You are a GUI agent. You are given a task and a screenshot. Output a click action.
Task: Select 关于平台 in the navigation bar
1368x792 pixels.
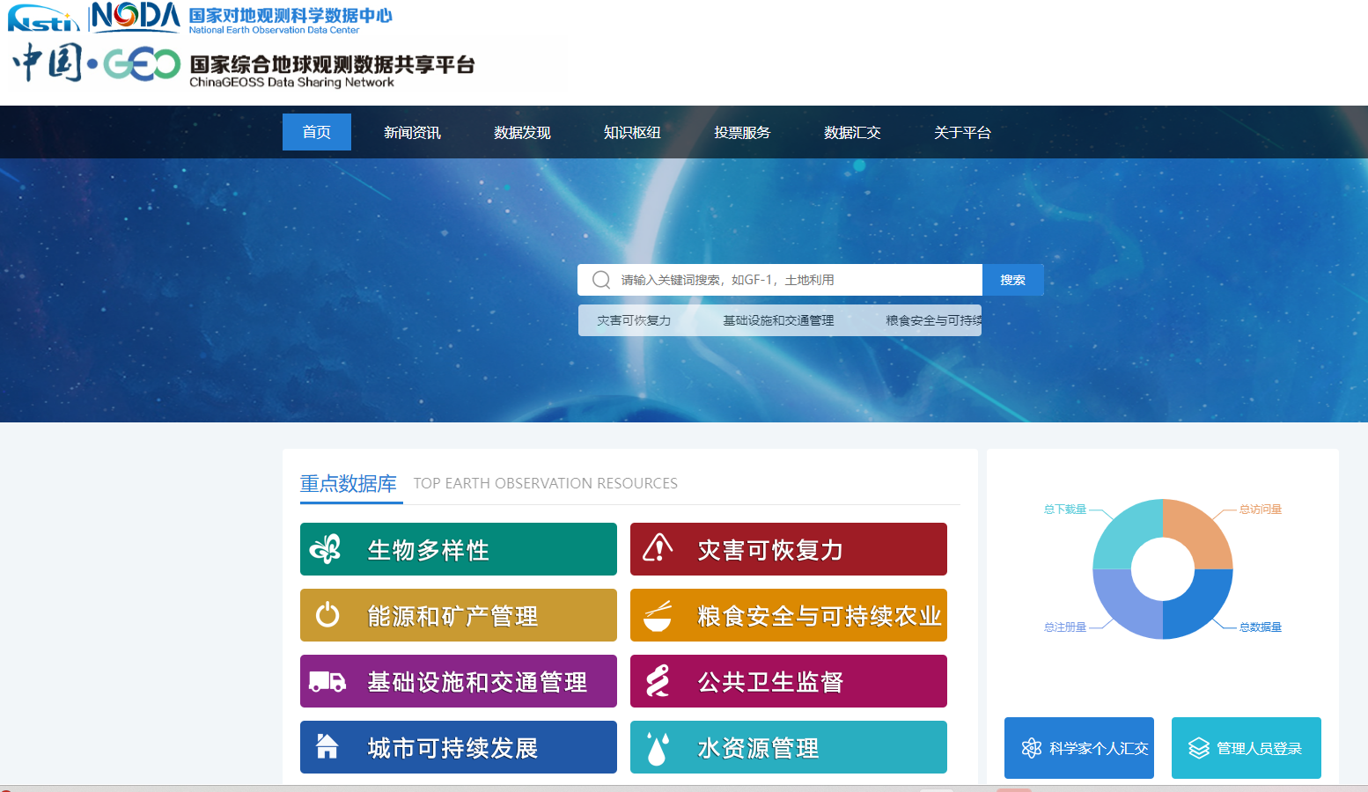(962, 132)
